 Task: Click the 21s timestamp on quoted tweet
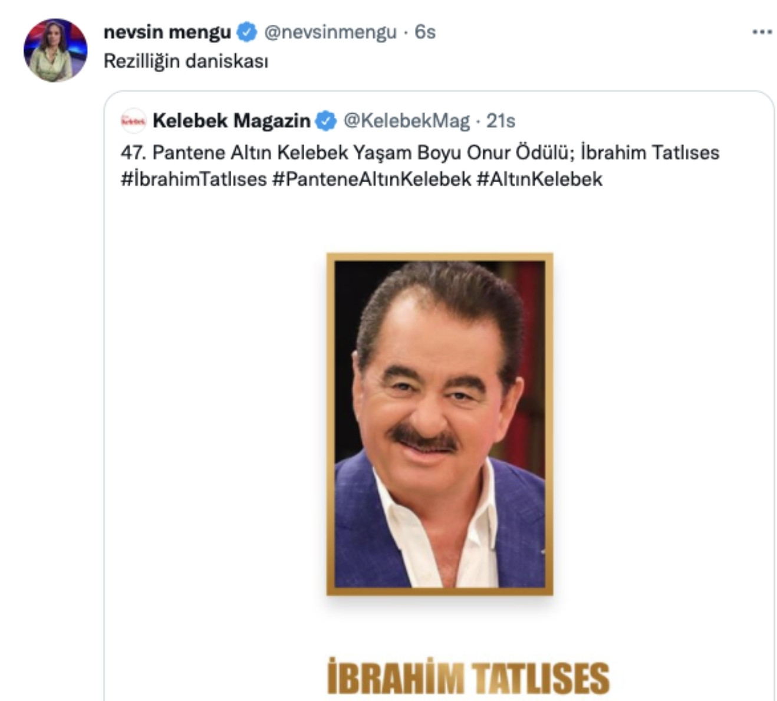pyautogui.click(x=499, y=121)
